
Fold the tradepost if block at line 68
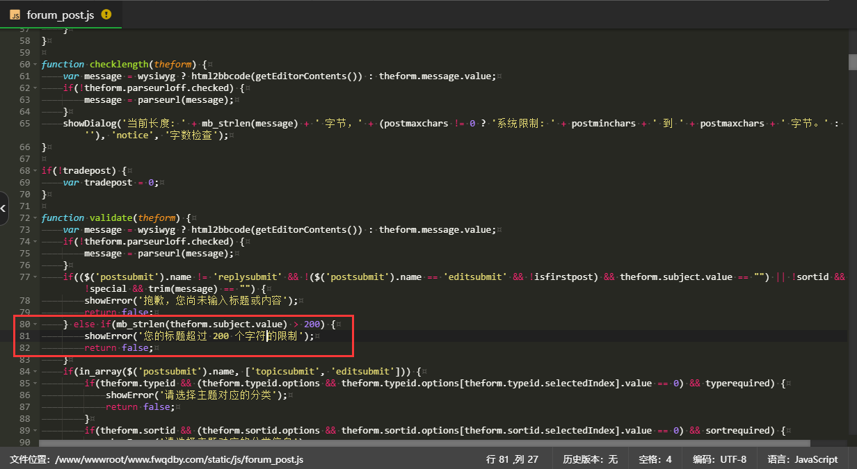tap(35, 170)
